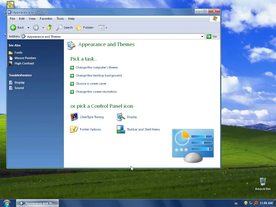Image resolution: width=276 pixels, height=207 pixels.
Task: Click Change the screen resolution link
Action: pos(96,92)
